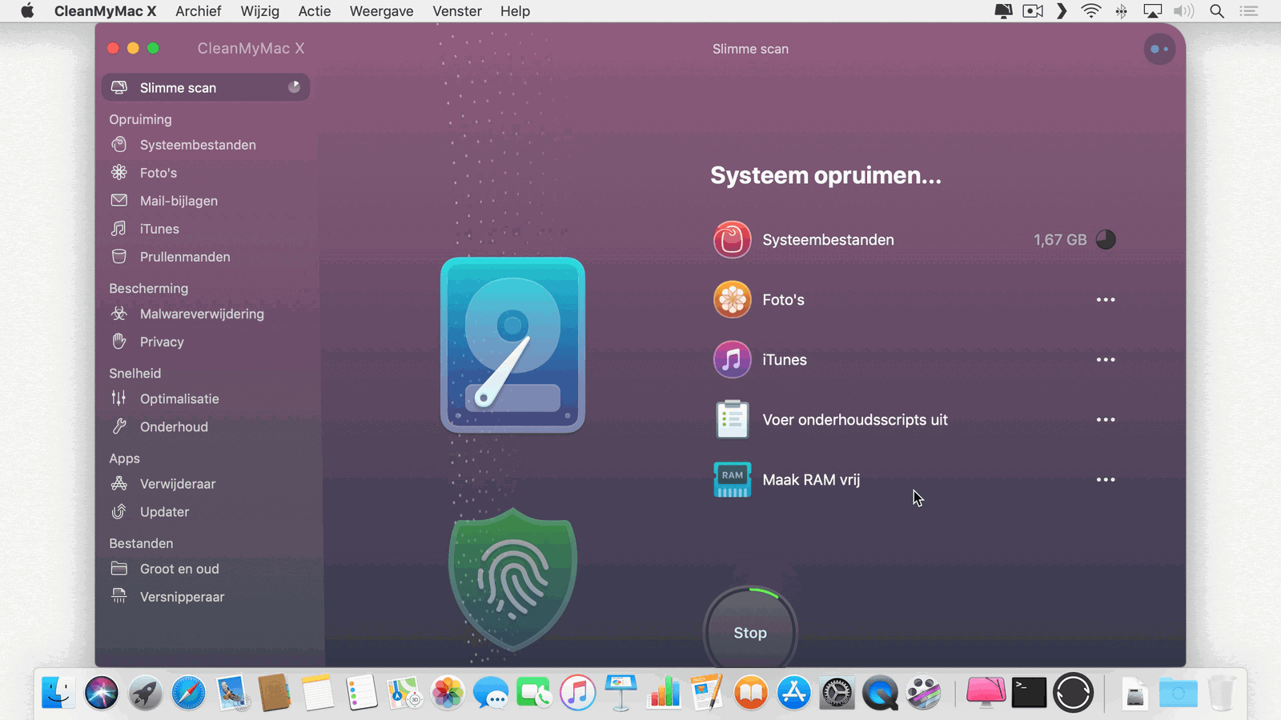
Task: Open Foto's flower icon in sidebar
Action: click(119, 172)
